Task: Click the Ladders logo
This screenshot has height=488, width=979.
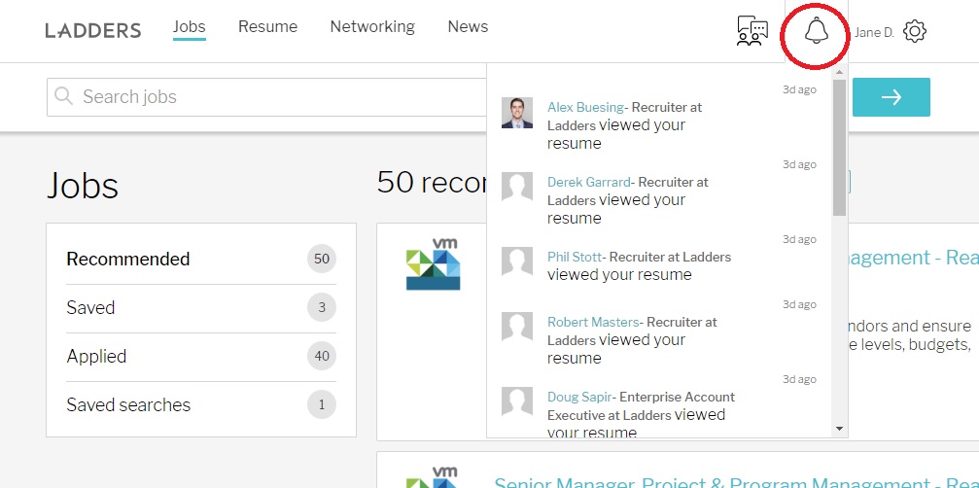Action: tap(93, 30)
